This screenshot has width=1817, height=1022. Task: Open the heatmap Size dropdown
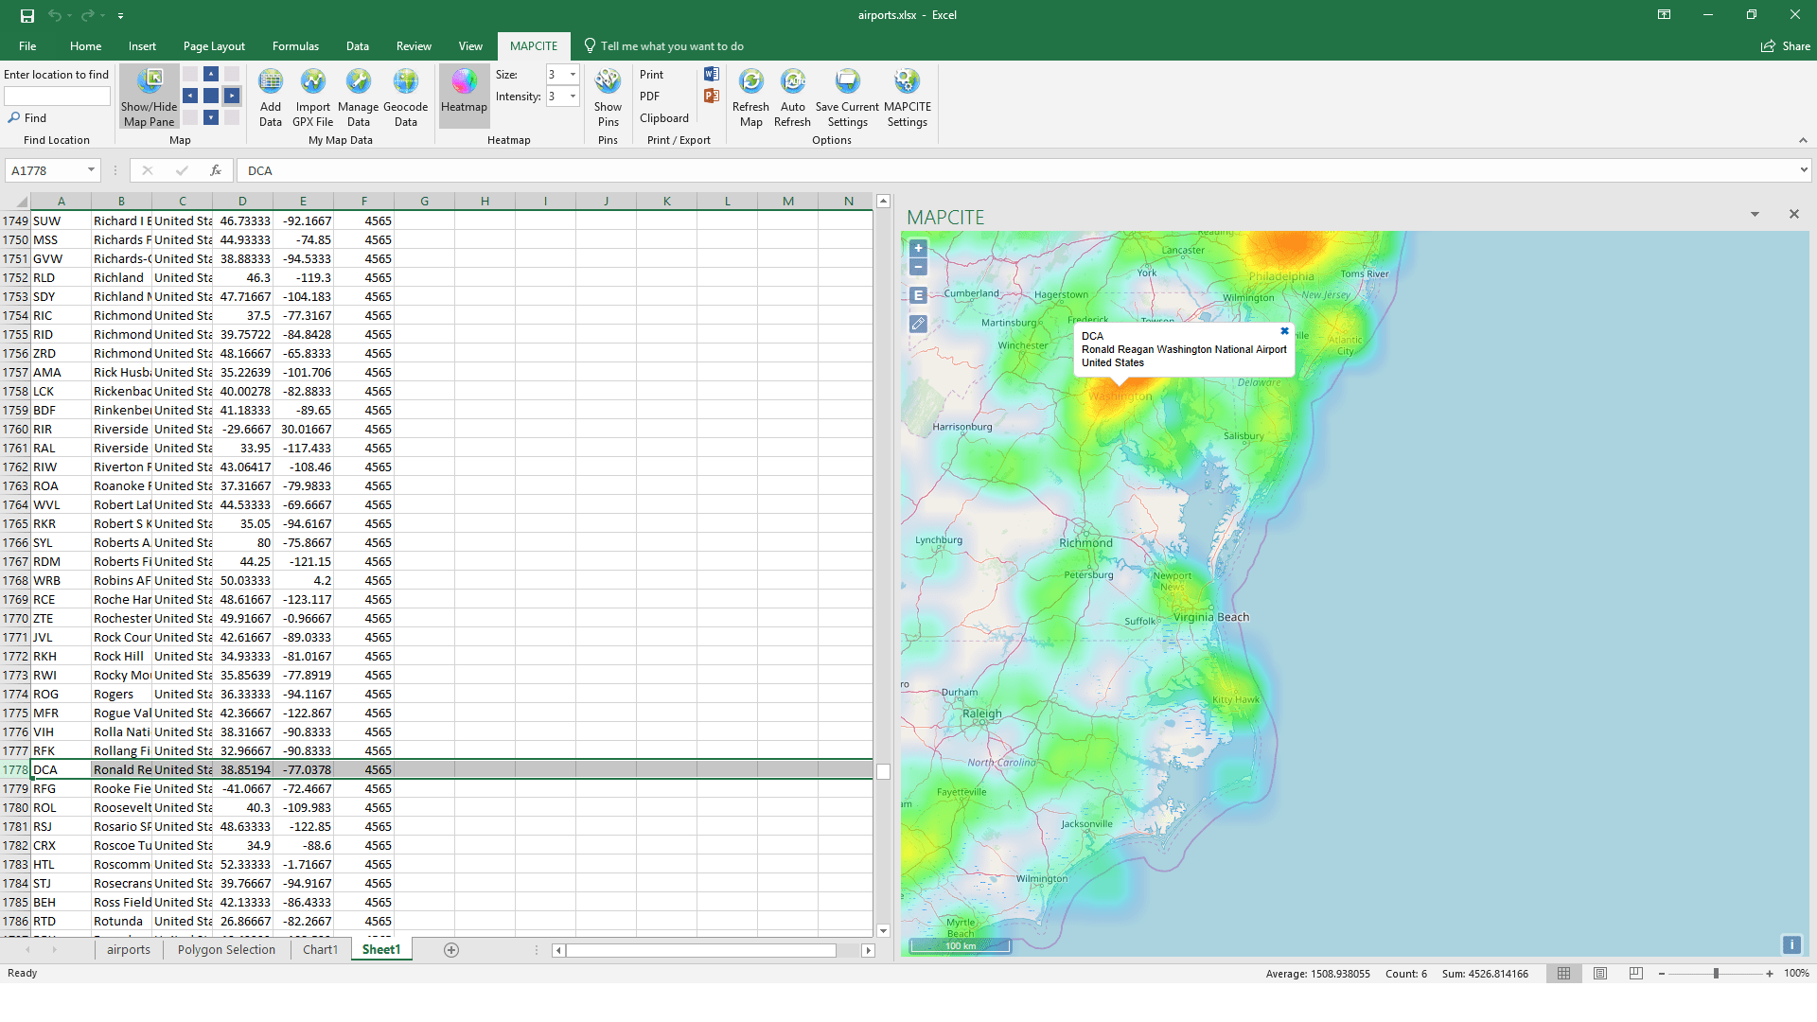pyautogui.click(x=573, y=74)
